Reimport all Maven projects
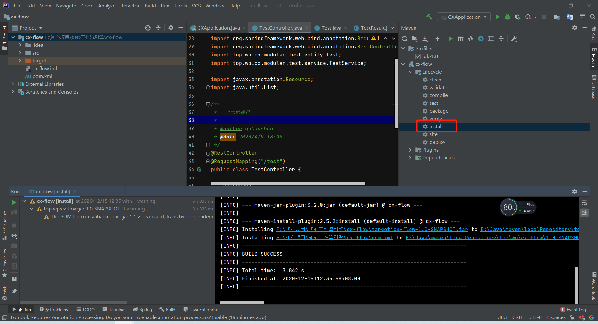The image size is (598, 324). coord(404,39)
